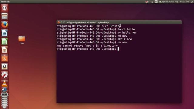194x109 pixels.
Task: Open the Ubuntu Dash search launcher
Action: coord(5,8)
